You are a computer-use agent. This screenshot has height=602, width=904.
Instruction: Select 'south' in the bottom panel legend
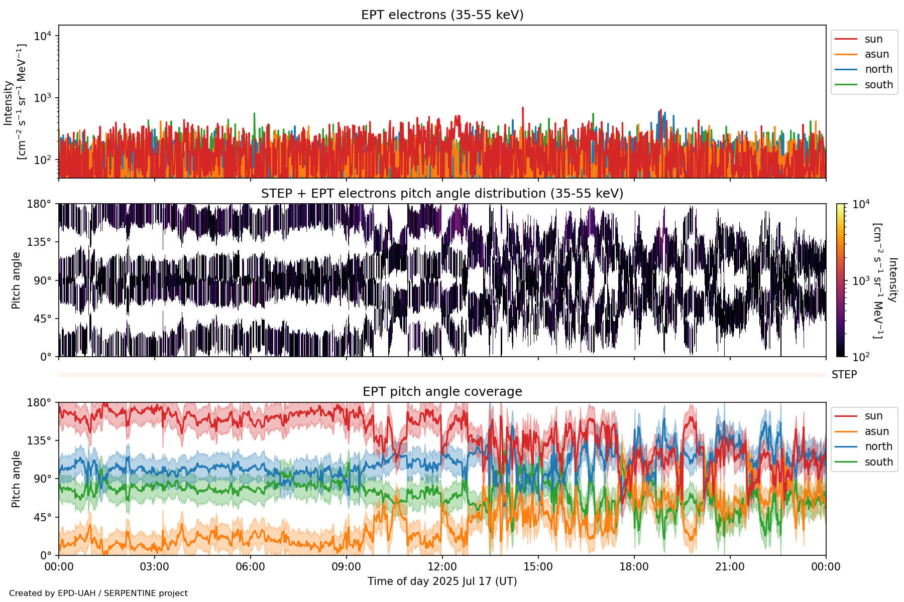pos(878,462)
